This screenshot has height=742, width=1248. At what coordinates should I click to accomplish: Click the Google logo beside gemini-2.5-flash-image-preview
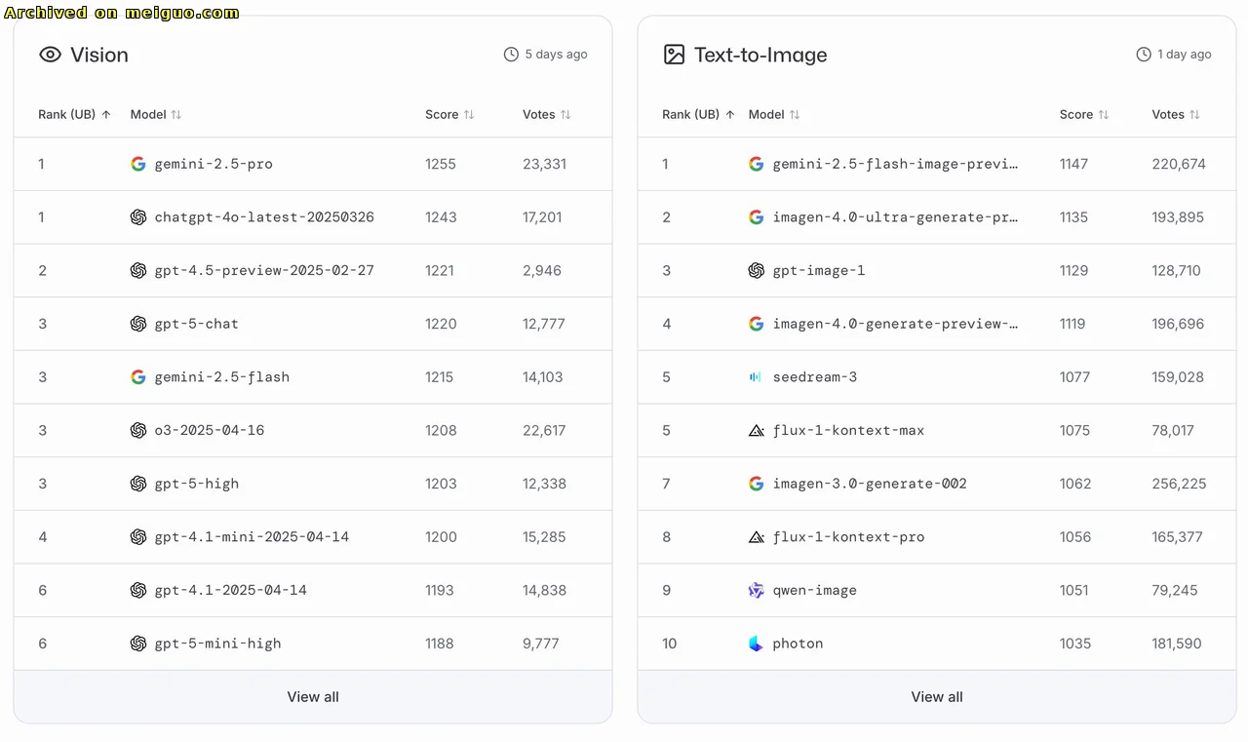(757, 164)
